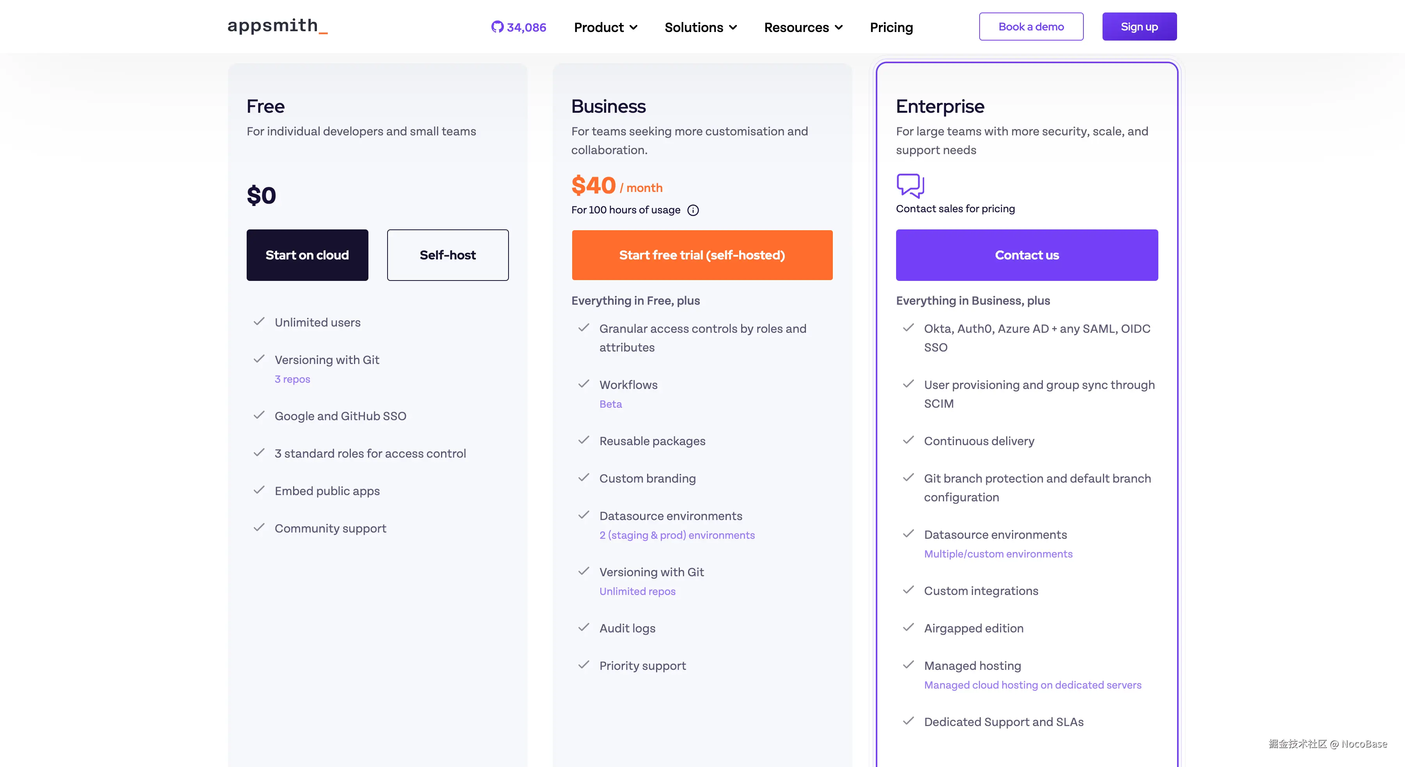Expand the Resources dropdown menu

803,27
